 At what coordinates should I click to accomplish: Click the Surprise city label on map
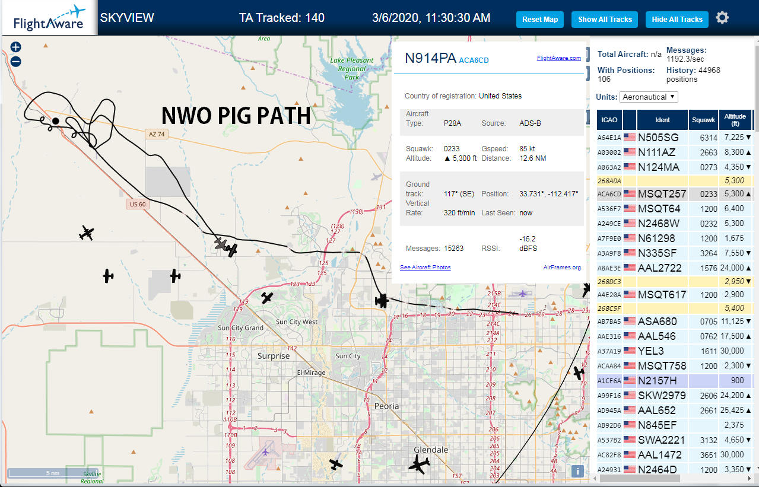click(274, 356)
